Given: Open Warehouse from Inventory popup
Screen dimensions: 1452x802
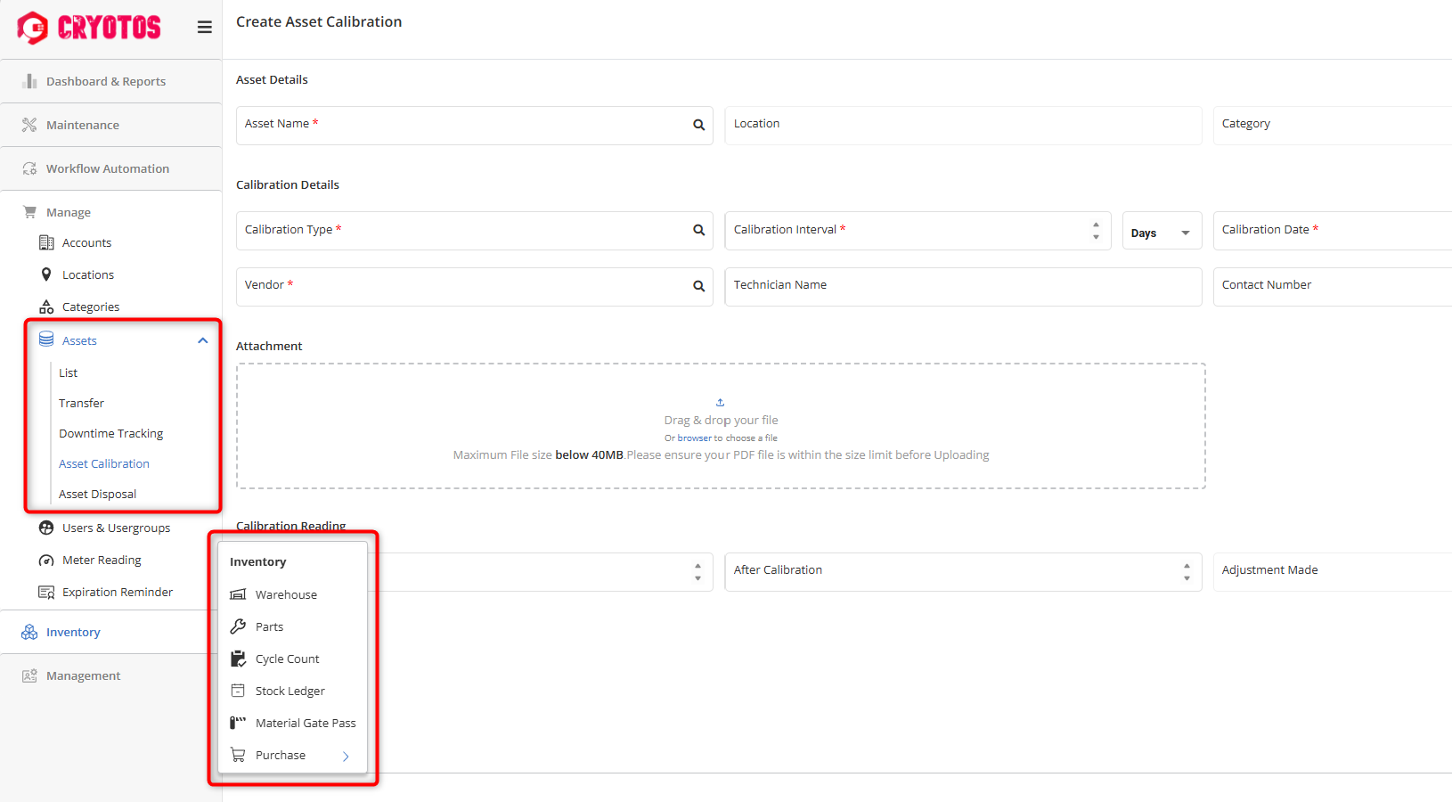Looking at the screenshot, I should pyautogui.click(x=285, y=595).
